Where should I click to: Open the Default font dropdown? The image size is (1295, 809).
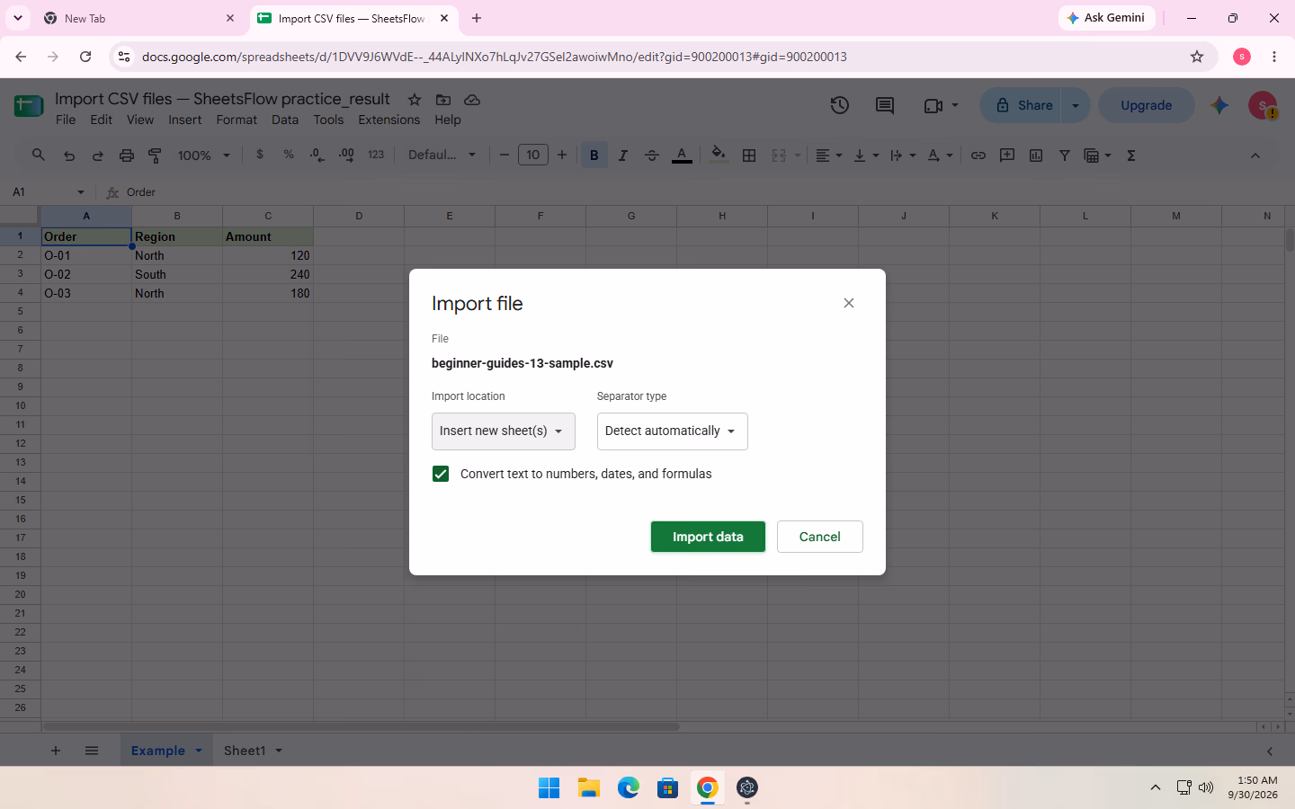(x=442, y=155)
